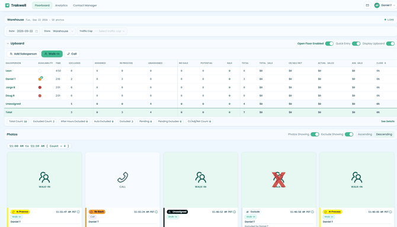Click the LIVE status indicator
The width and height of the screenshot is (397, 227).
point(389,20)
